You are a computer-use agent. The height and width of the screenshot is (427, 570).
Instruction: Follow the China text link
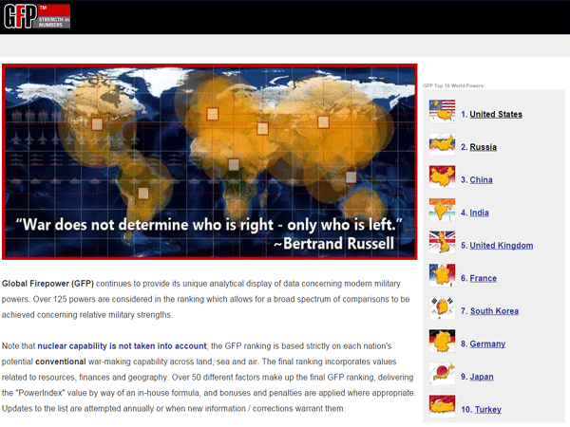481,180
